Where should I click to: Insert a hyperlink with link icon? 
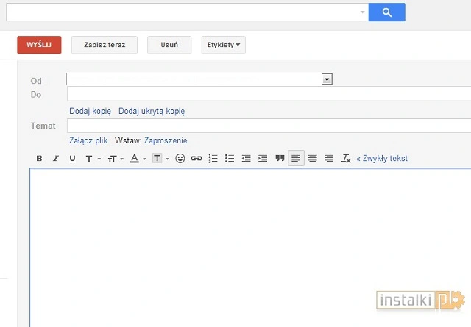(x=196, y=158)
